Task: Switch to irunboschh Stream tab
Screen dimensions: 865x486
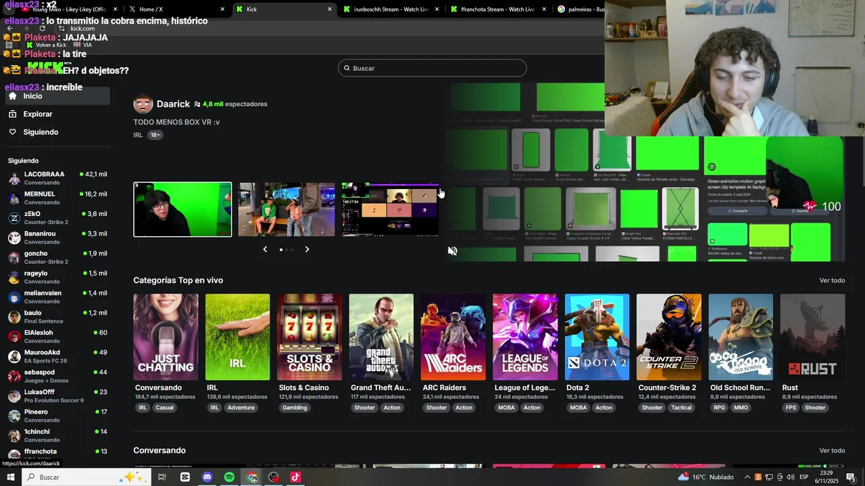Action: pos(392,9)
